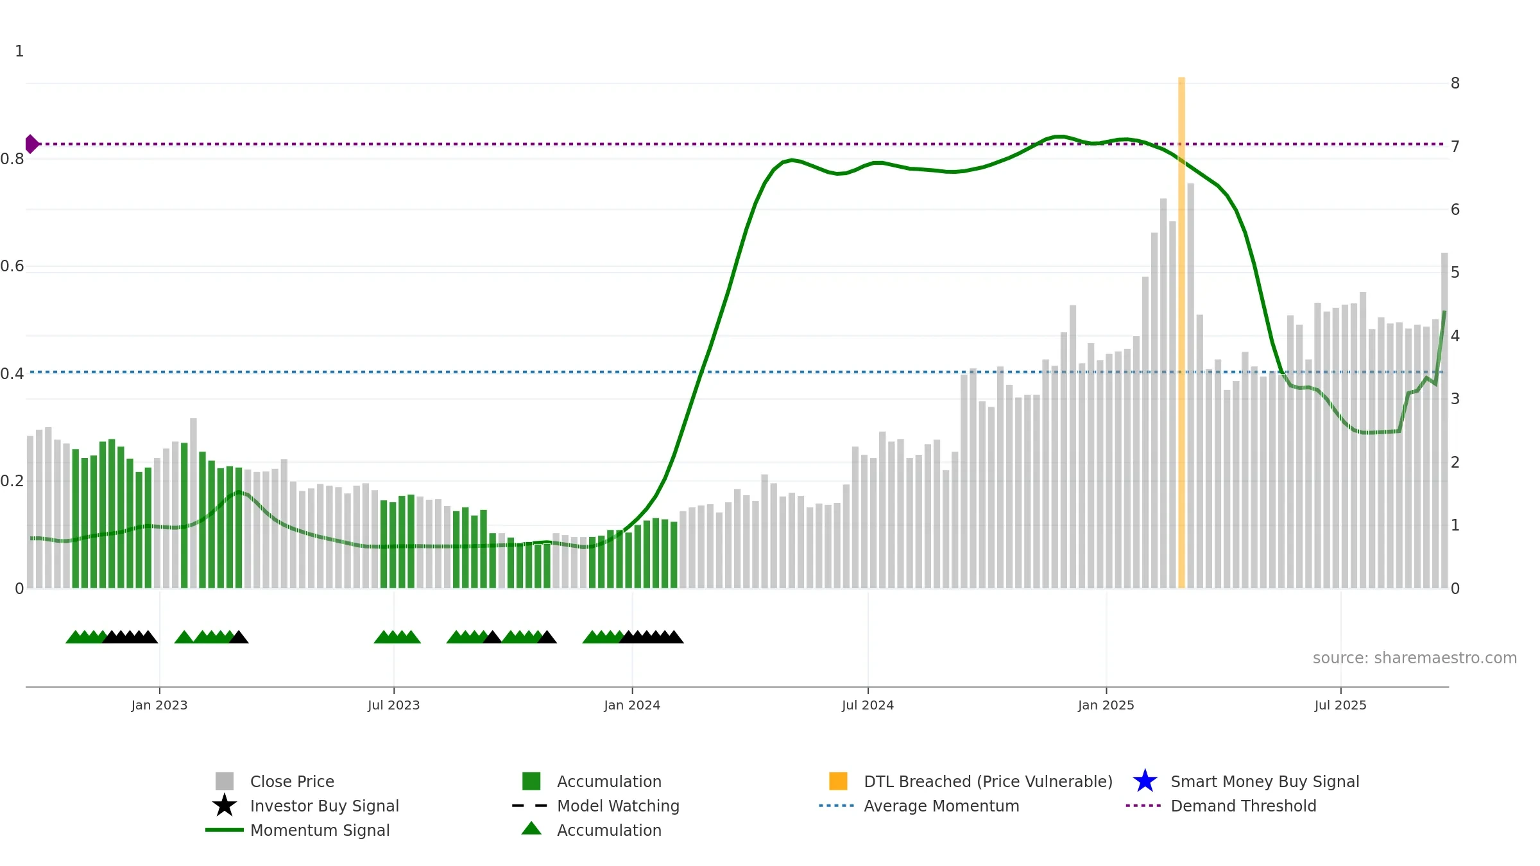Click the blue Smart Money Buy Signal star
The height and width of the screenshot is (866, 1540).
pos(1145,781)
